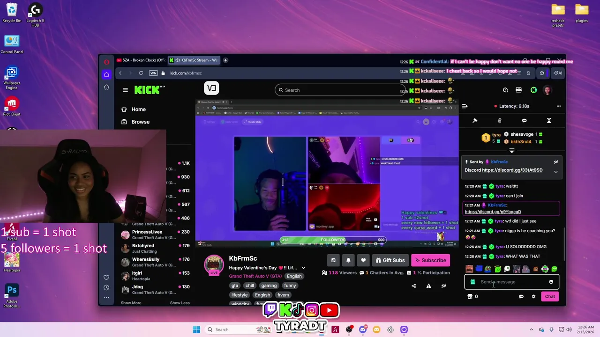The image size is (600, 337).
Task: Report stream with warning triangle icon
Action: (428, 286)
